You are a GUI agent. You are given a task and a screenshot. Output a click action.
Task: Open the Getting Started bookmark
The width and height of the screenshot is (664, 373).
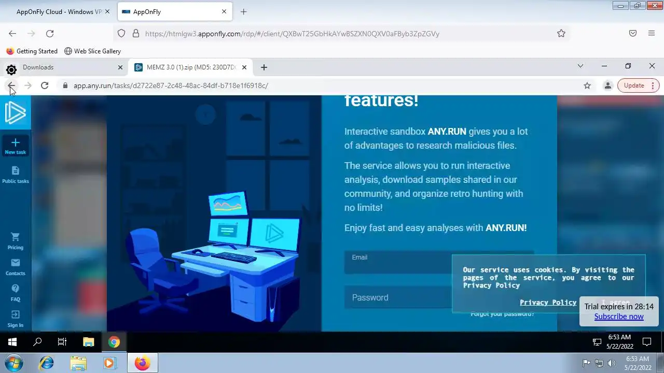(x=32, y=51)
